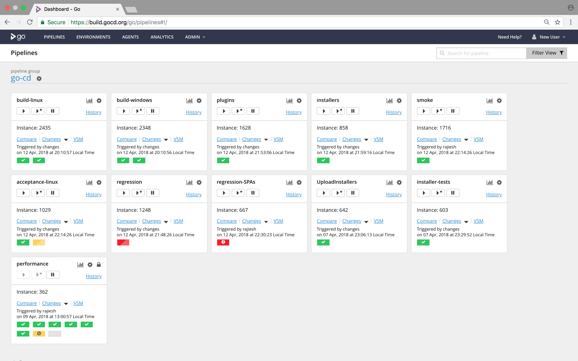Viewport: 578px width, 361px height.
Task: Pause the installer-tests pipeline
Action: [453, 193]
